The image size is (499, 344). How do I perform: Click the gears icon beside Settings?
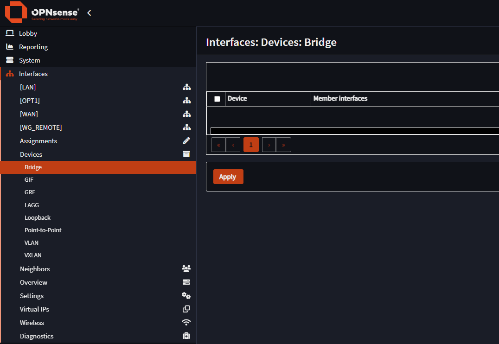[186, 296]
